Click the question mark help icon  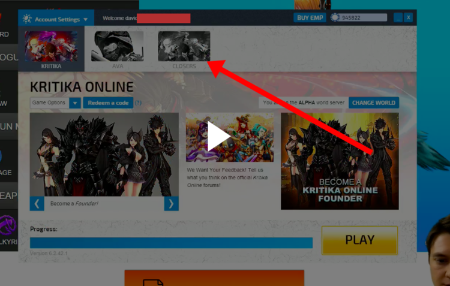pos(138,103)
